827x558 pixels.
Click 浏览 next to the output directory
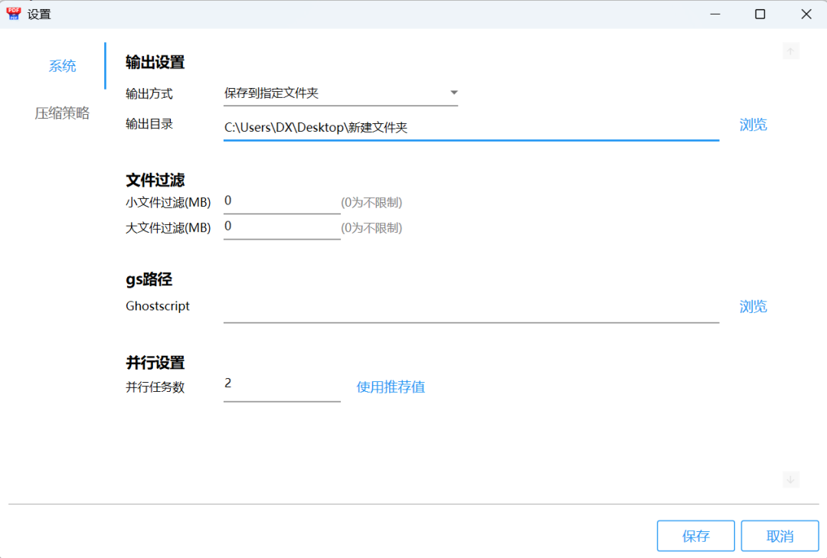753,124
